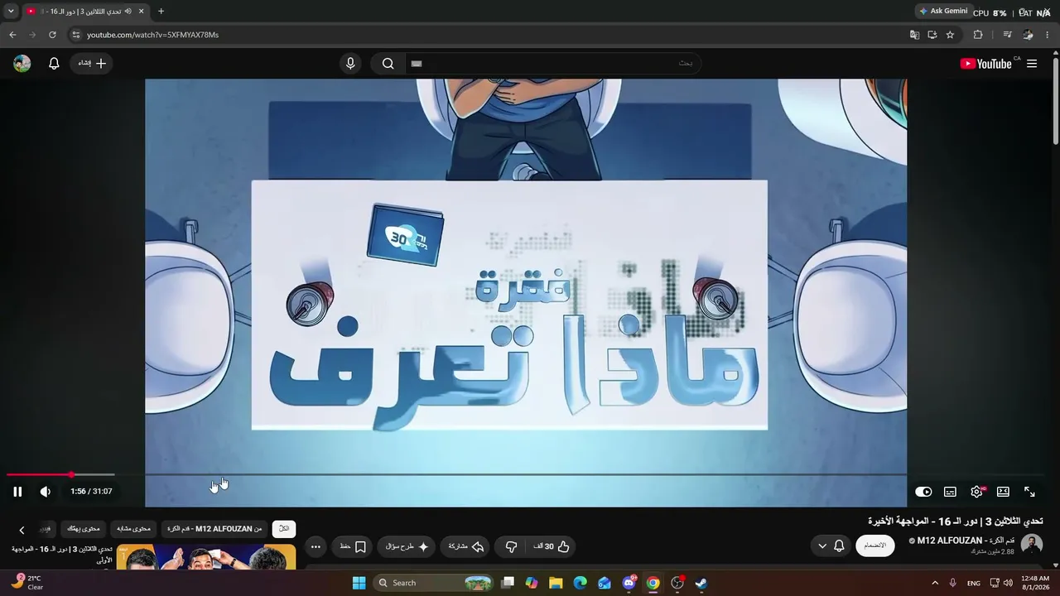Turn on subtitles/closed captions
Image resolution: width=1060 pixels, height=596 pixels.
950,492
